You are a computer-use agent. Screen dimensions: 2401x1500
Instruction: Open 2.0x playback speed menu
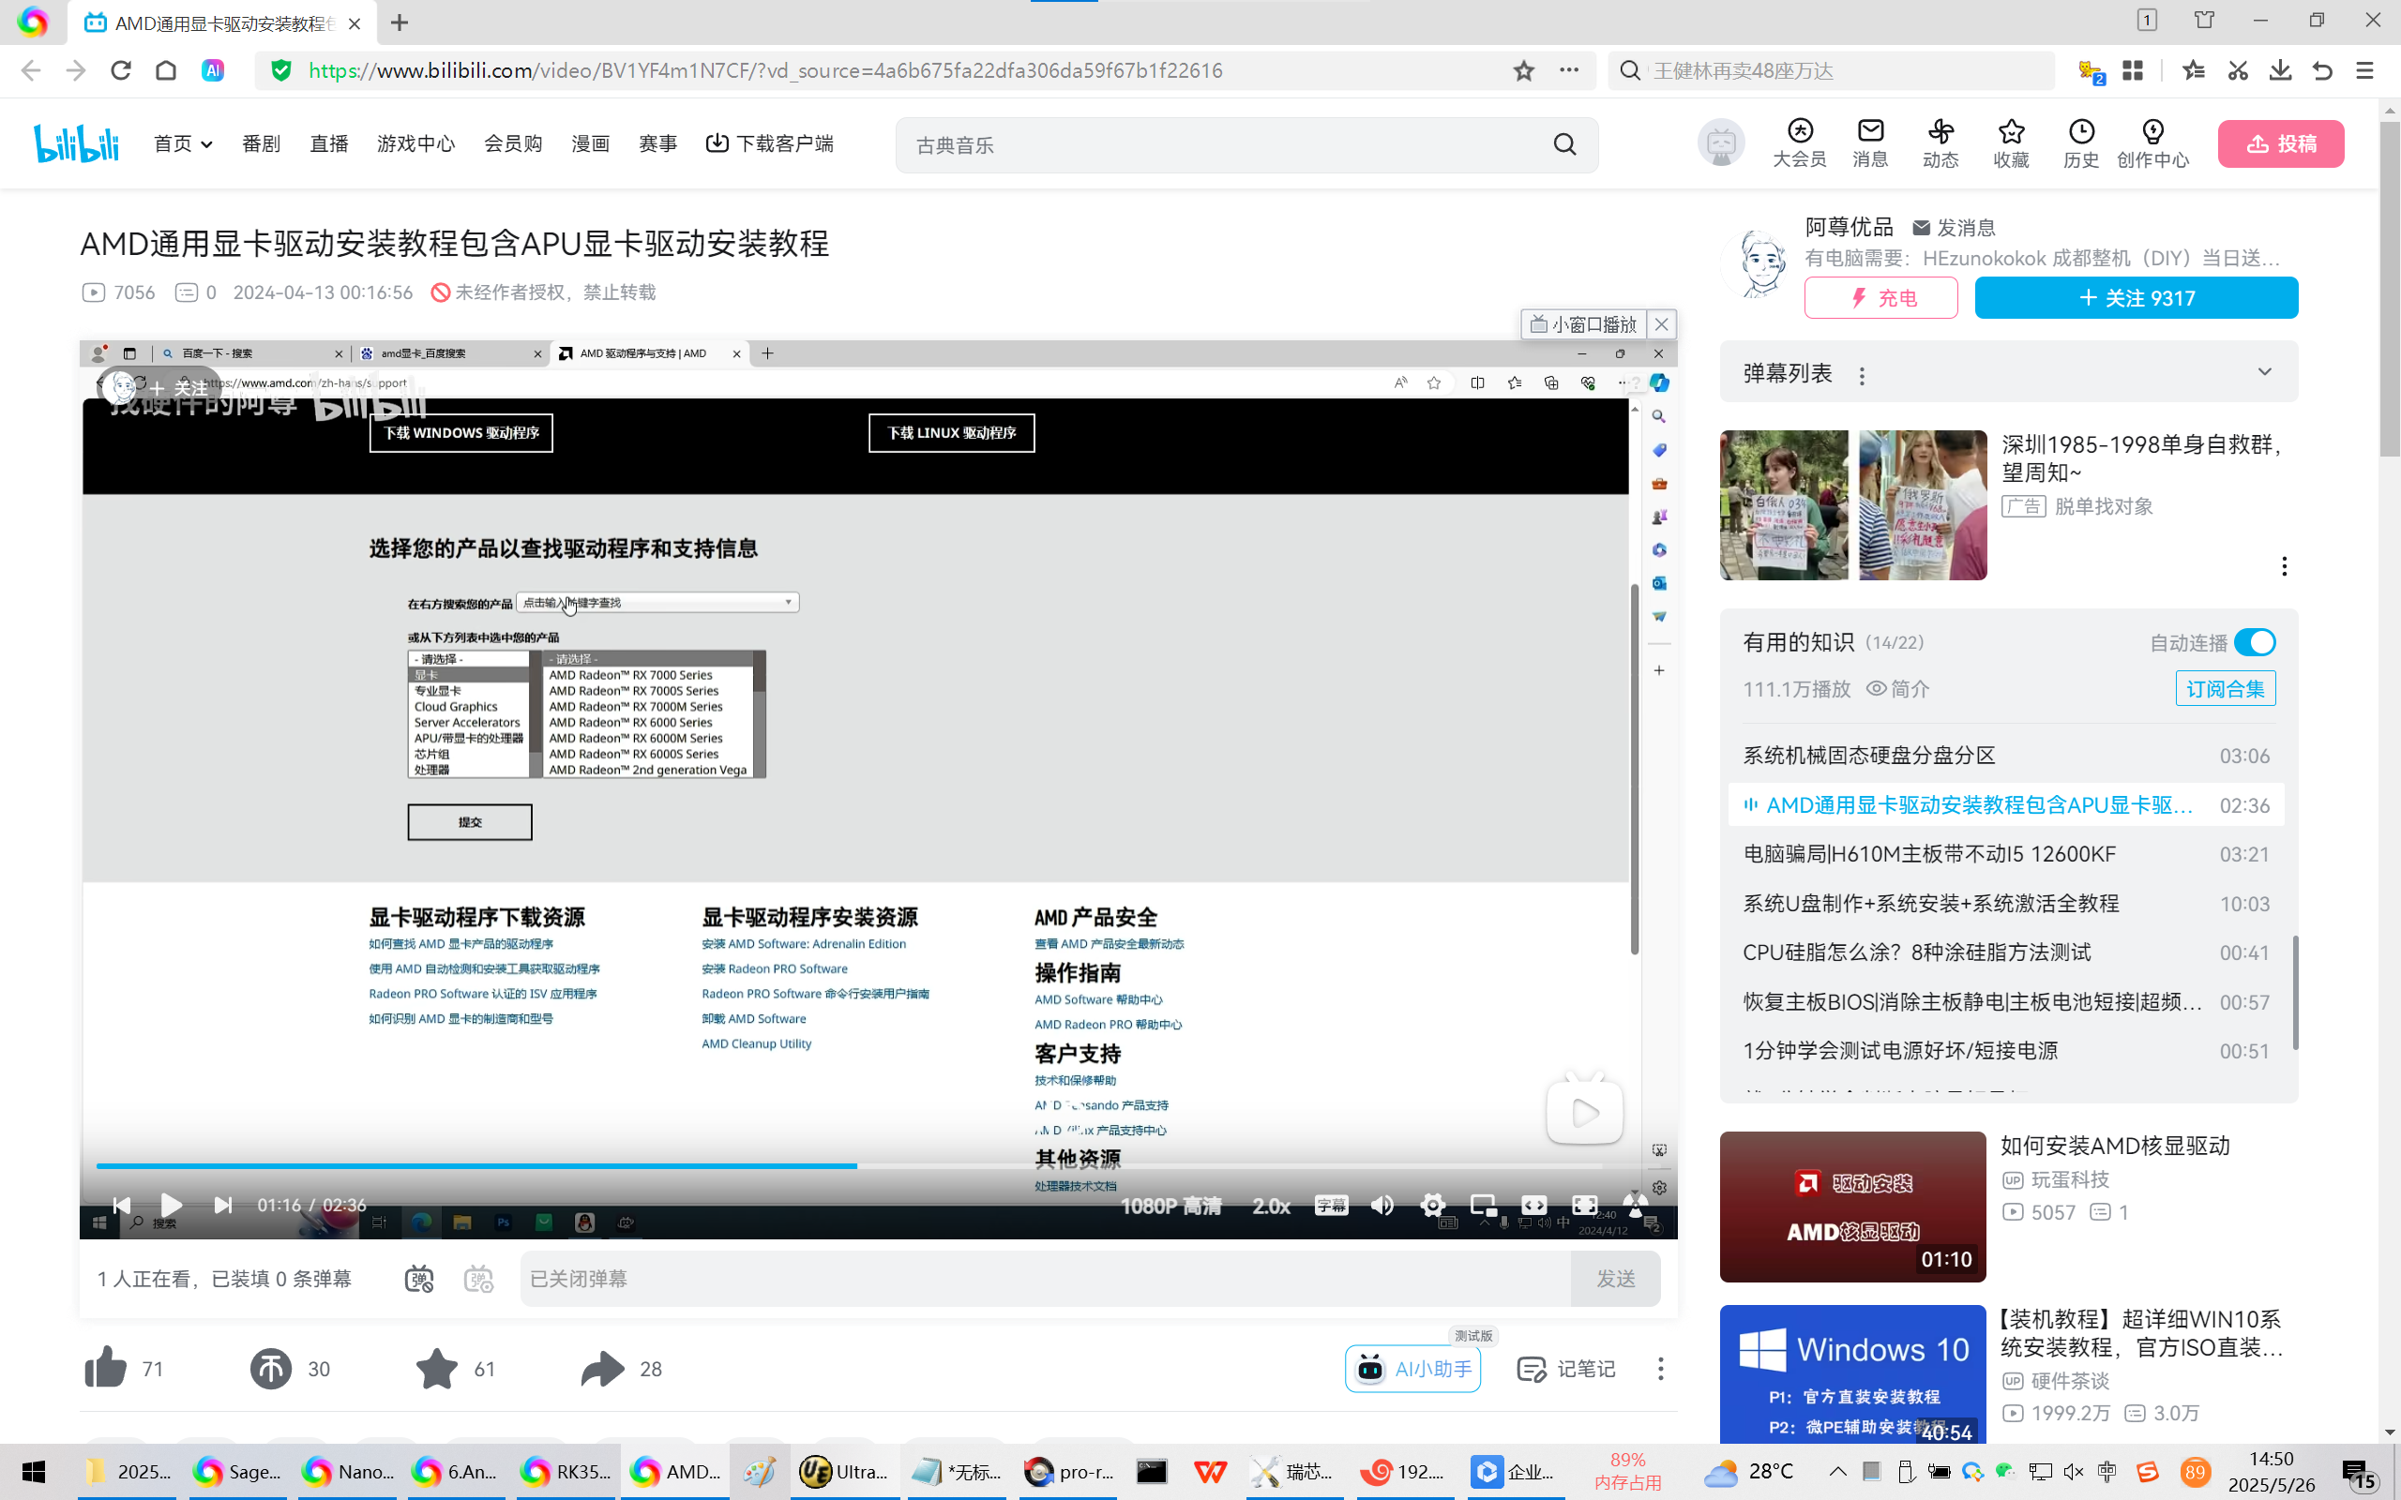1271,1206
